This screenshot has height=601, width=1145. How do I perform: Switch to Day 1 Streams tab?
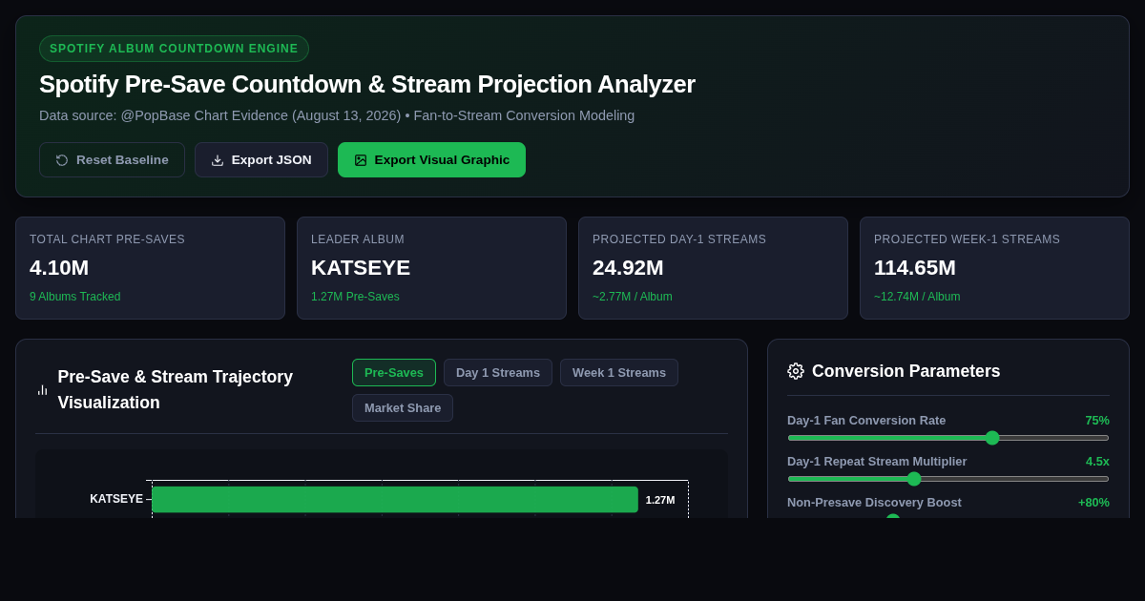coord(498,373)
